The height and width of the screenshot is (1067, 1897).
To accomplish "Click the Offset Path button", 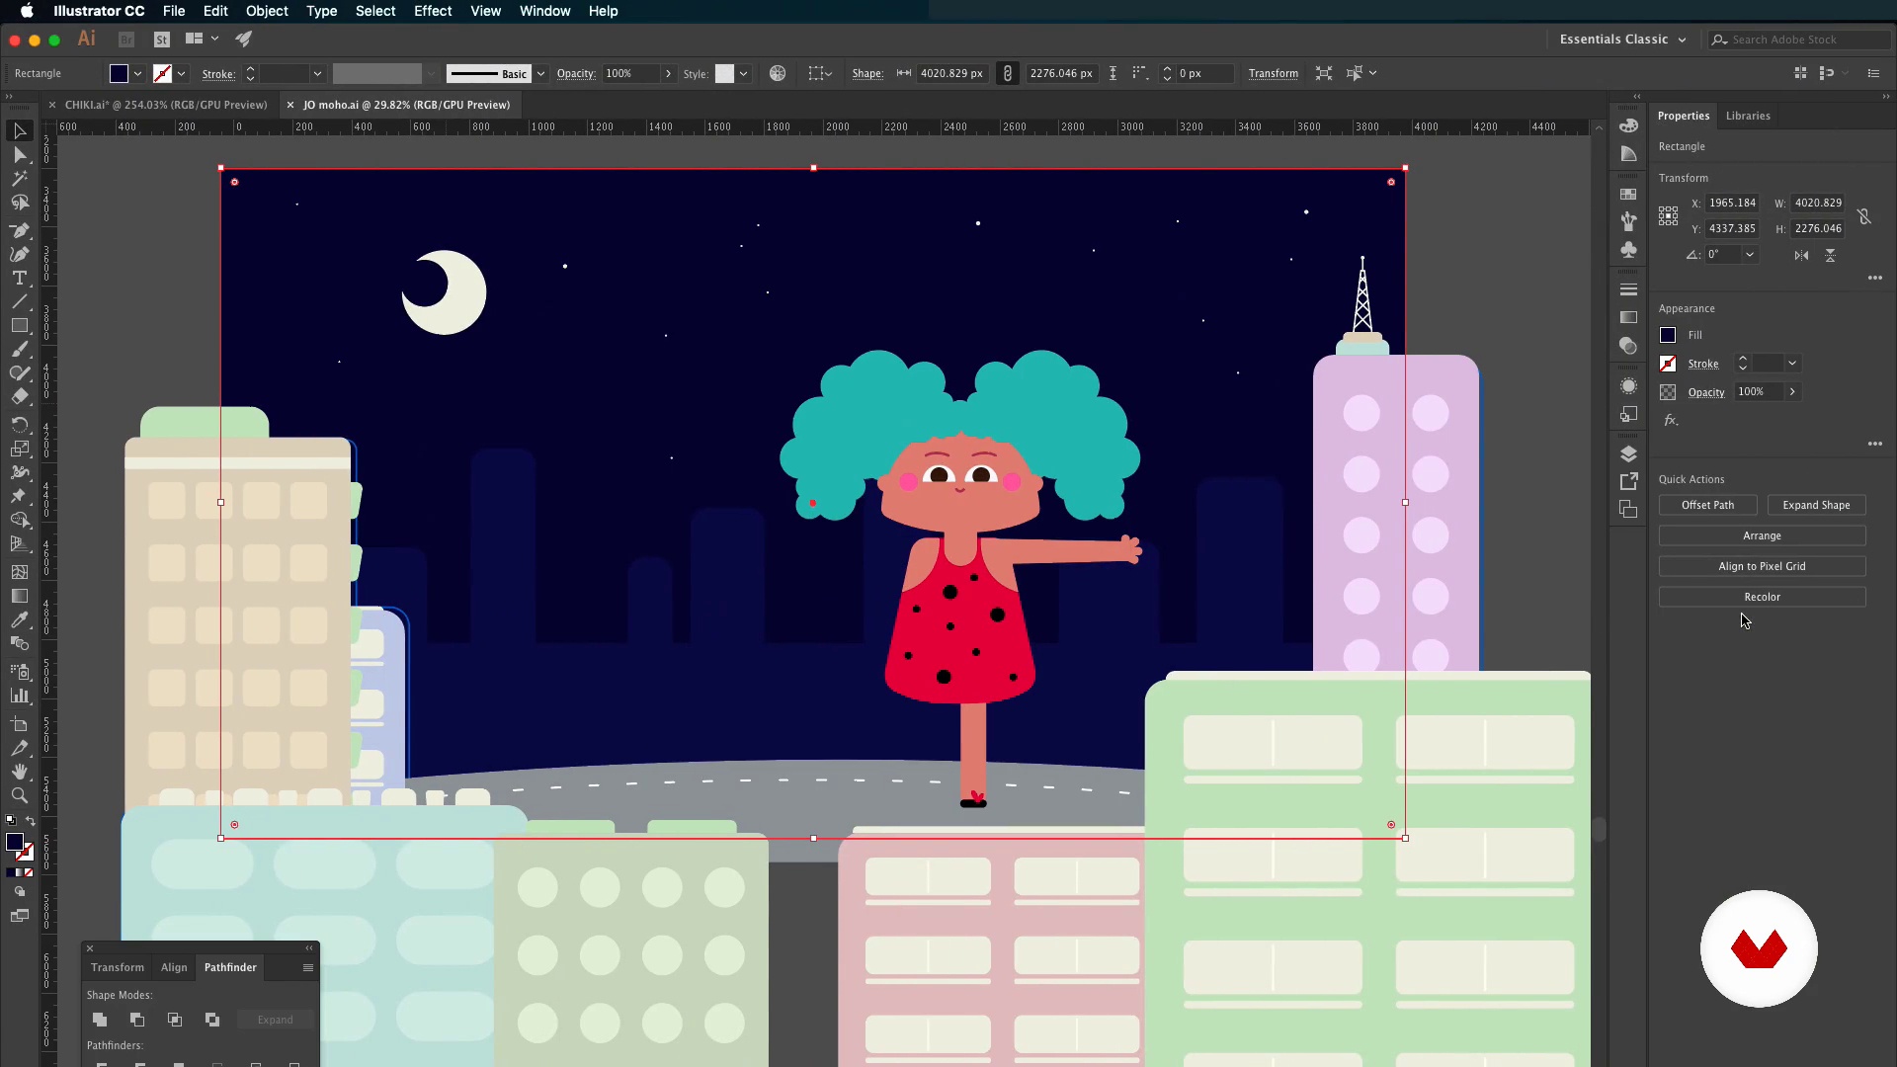I will pyautogui.click(x=1707, y=505).
